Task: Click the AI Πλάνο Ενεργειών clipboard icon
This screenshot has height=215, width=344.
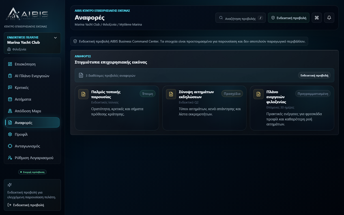Action: (10, 76)
